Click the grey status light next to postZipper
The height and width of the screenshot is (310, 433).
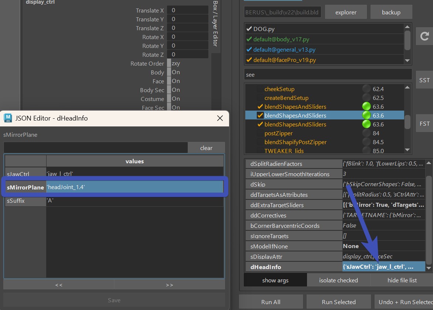366,133
